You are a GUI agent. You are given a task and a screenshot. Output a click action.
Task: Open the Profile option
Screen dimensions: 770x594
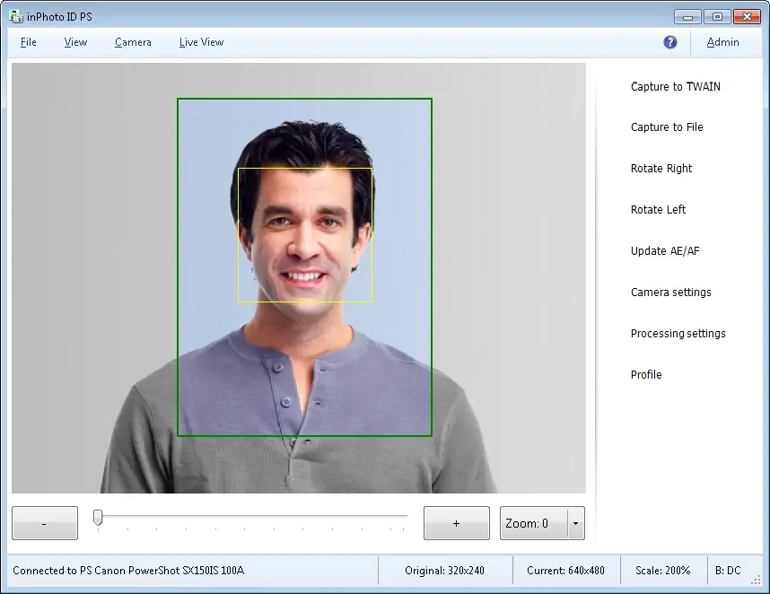click(x=646, y=375)
